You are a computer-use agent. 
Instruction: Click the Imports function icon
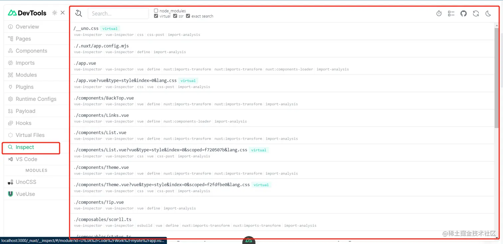(11, 63)
